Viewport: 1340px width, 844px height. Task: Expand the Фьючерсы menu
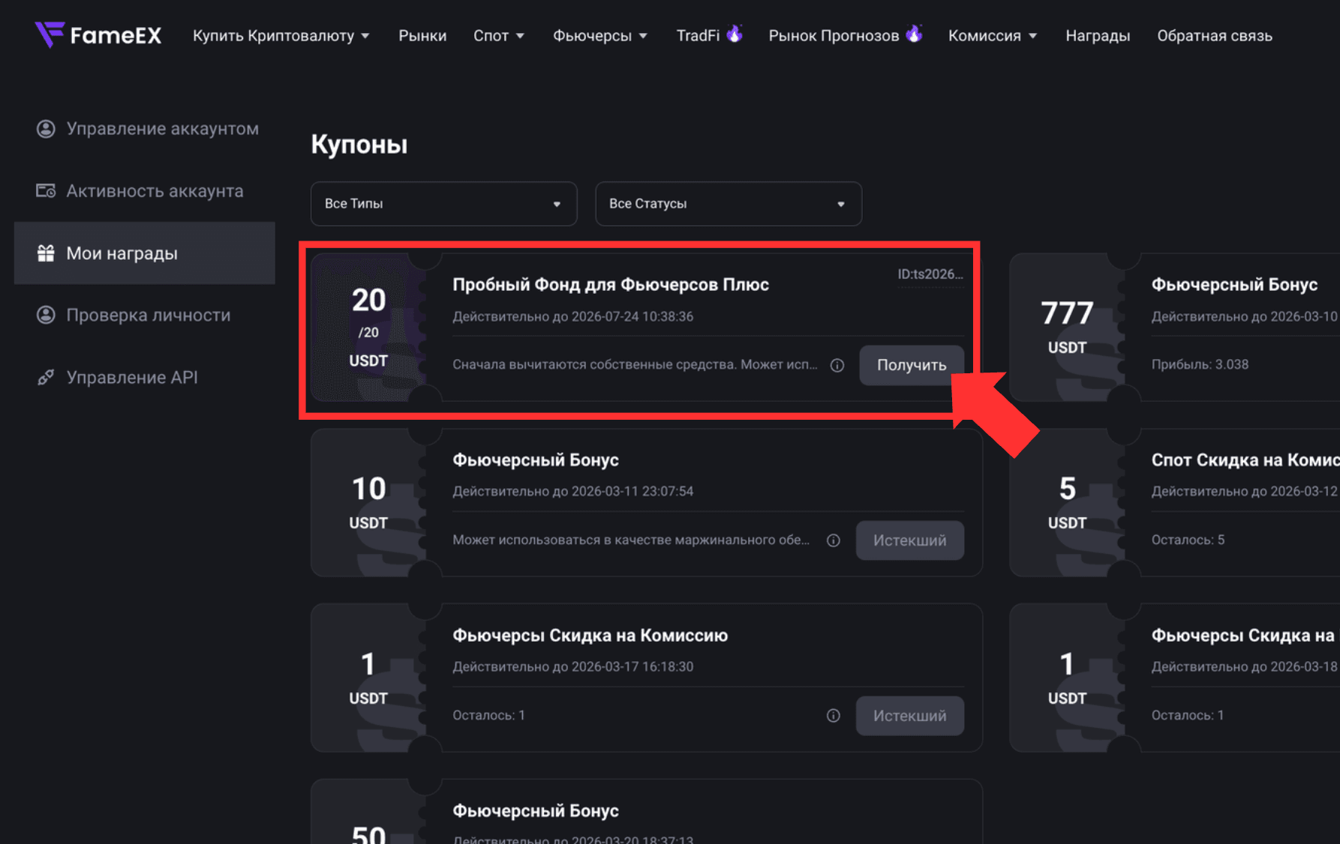tap(600, 36)
